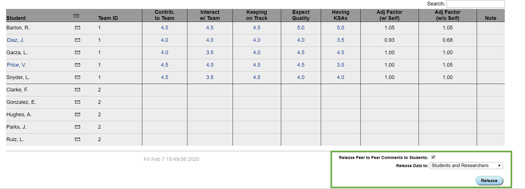The width and height of the screenshot is (525, 189).
Task: Click the envelope icon for Barton, R.
Action: click(78, 28)
